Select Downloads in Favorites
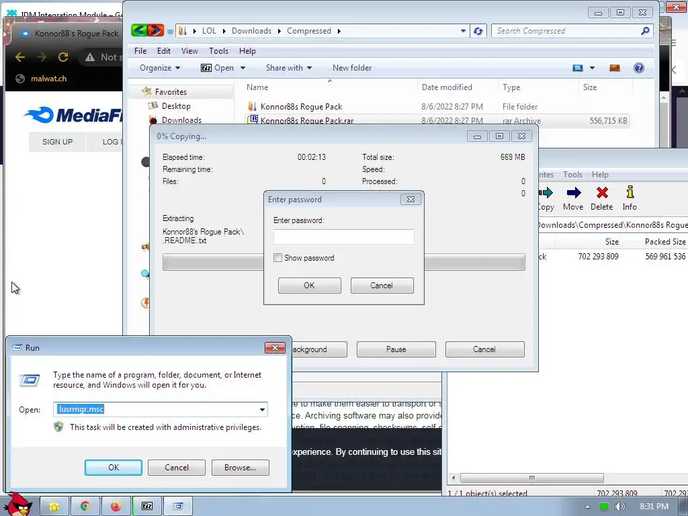 pyautogui.click(x=181, y=120)
